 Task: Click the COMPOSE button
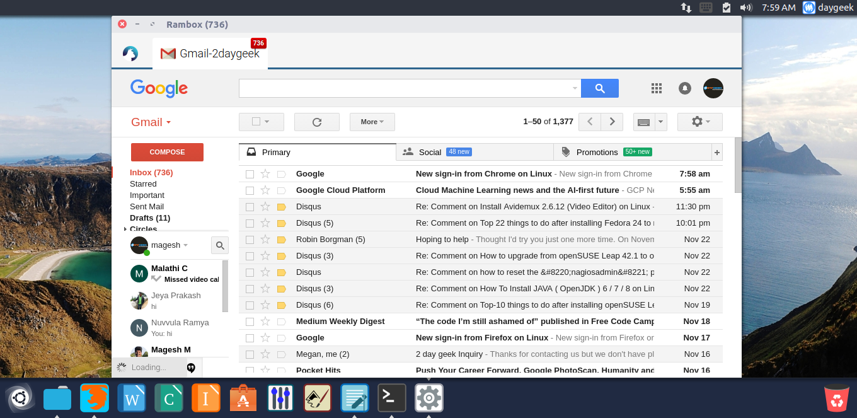click(x=167, y=152)
